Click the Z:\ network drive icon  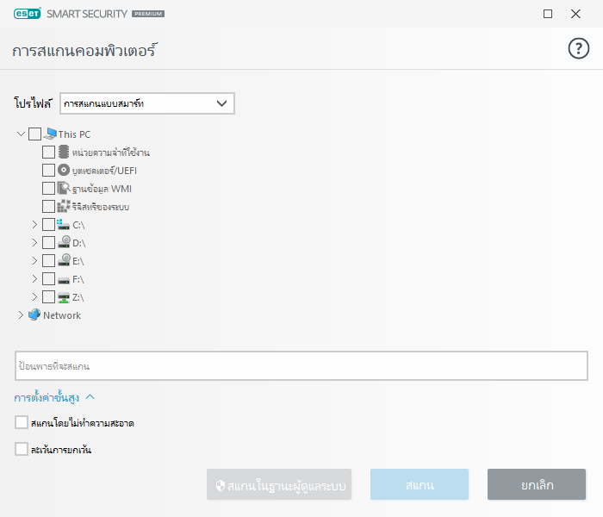coord(64,297)
